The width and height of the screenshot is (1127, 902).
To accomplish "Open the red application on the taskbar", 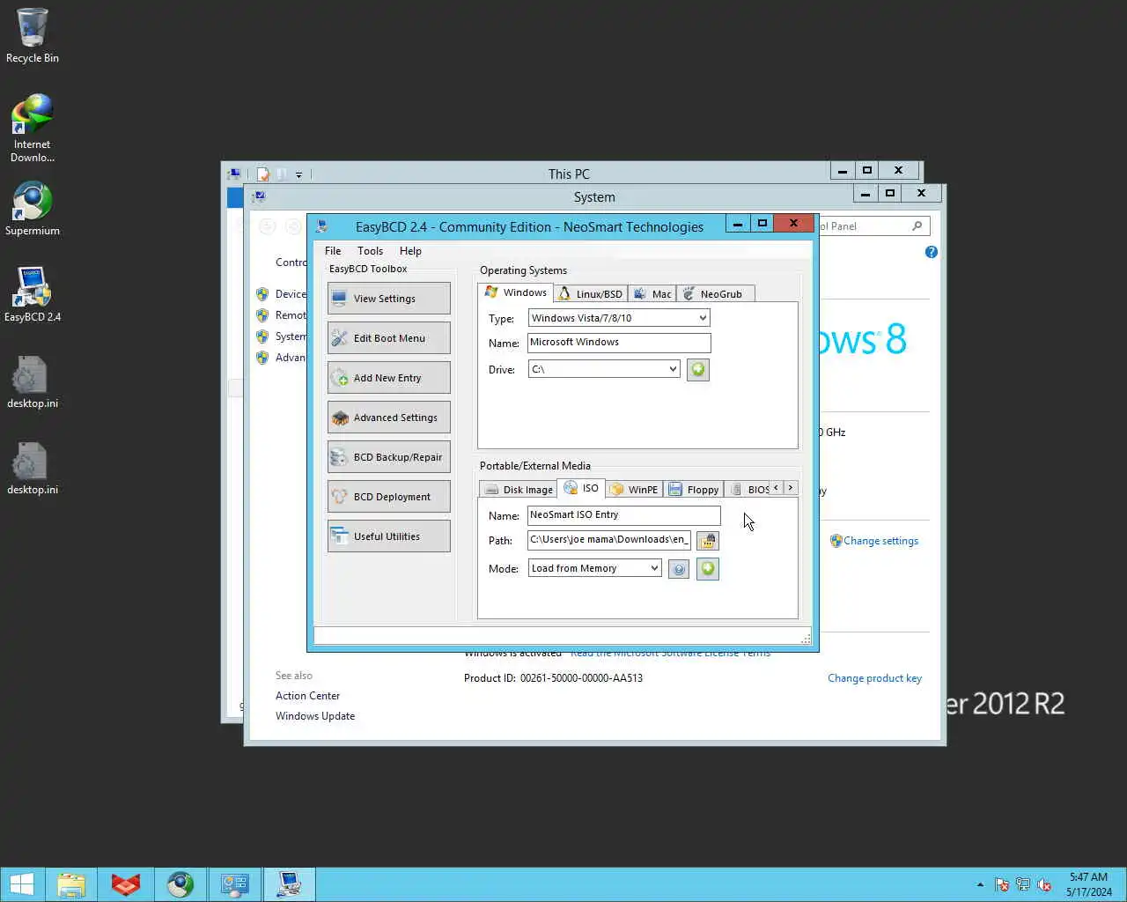I will pyautogui.click(x=126, y=884).
